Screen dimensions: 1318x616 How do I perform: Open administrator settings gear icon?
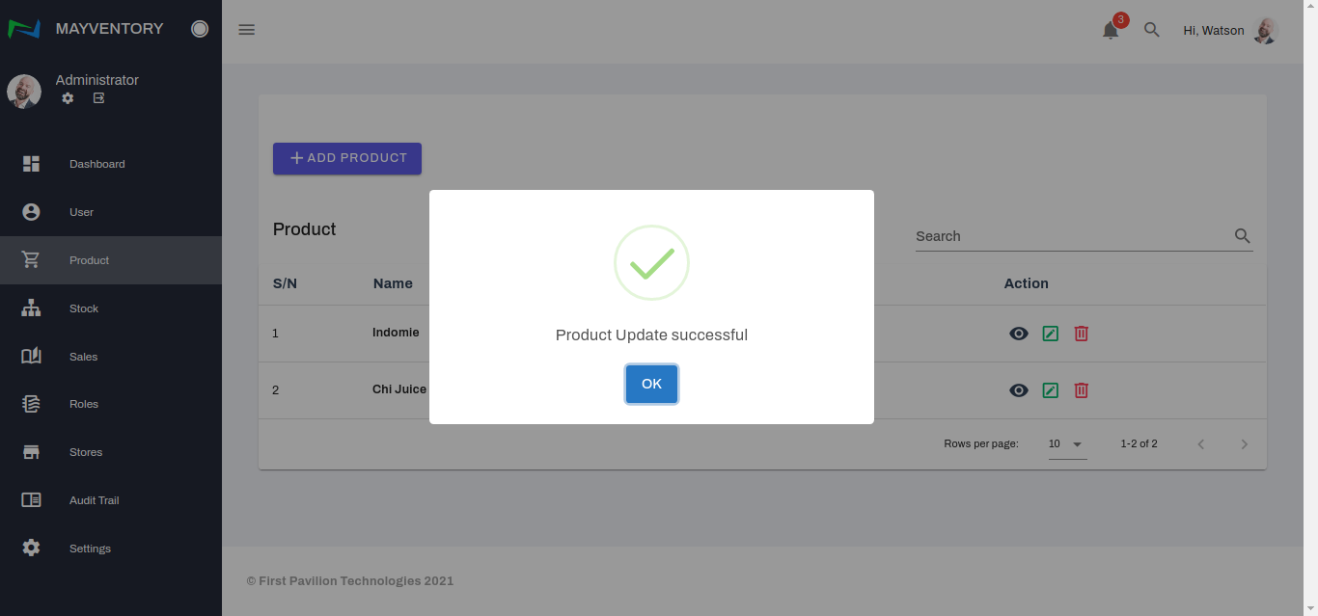coord(68,98)
